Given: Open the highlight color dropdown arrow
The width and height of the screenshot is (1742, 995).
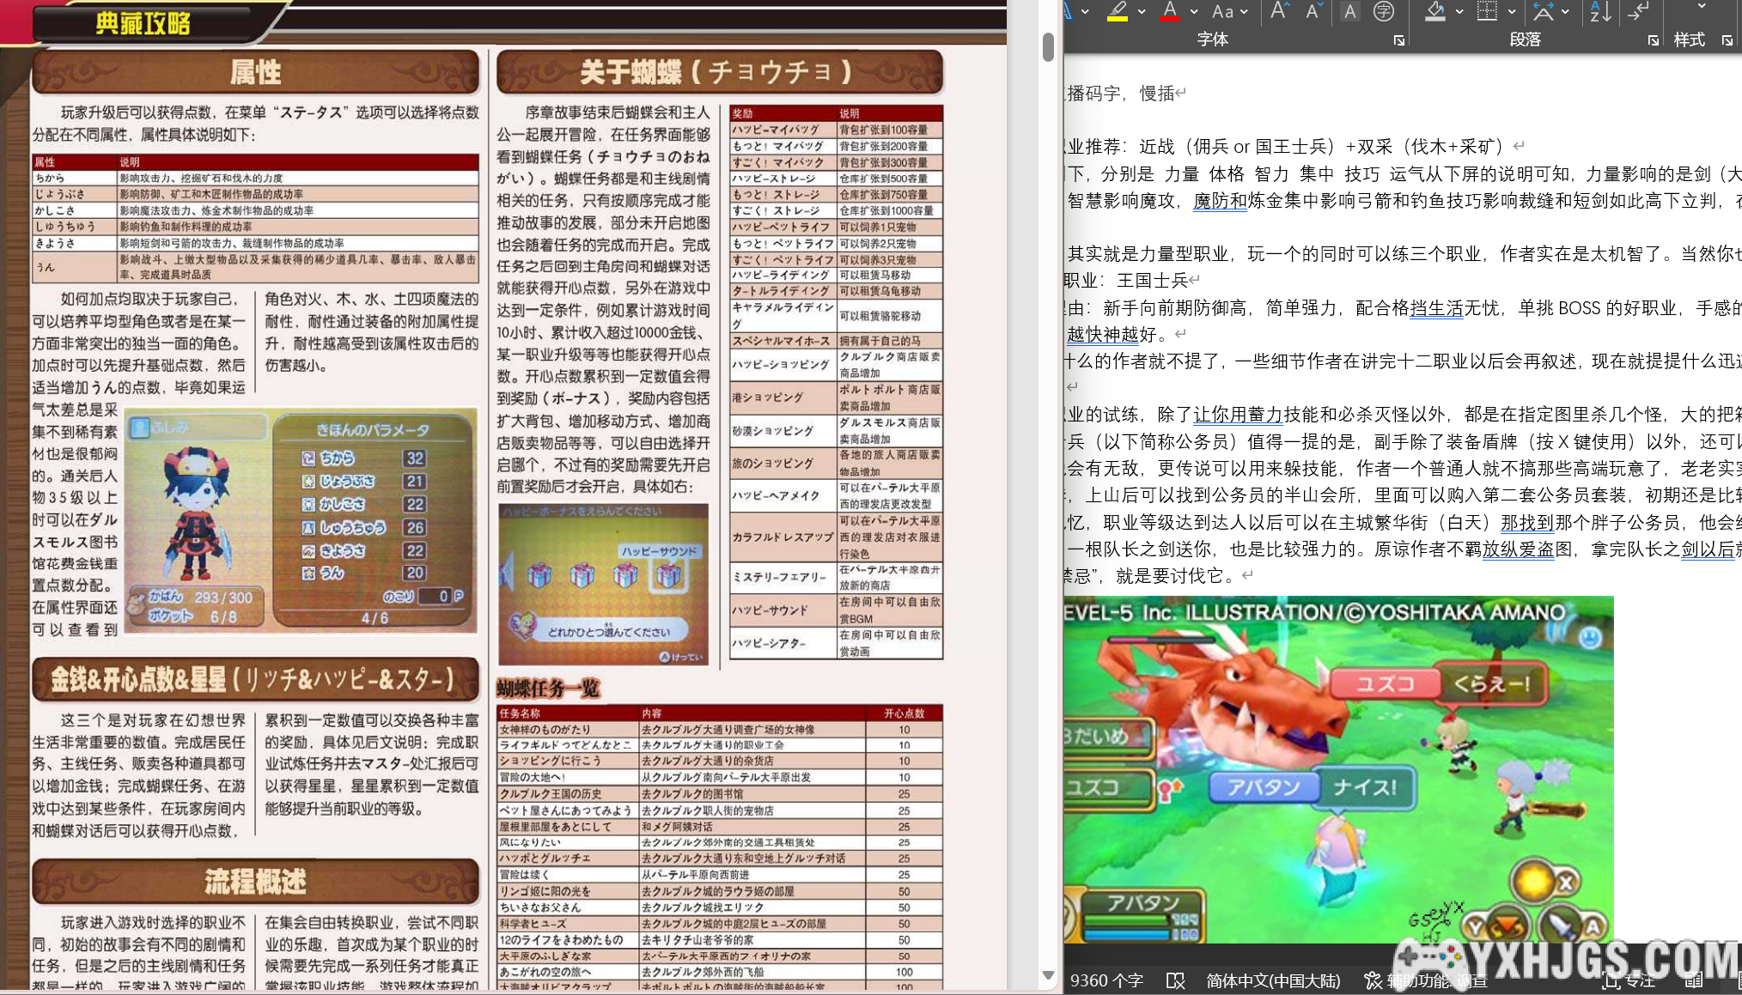Looking at the screenshot, I should coord(1142,11).
